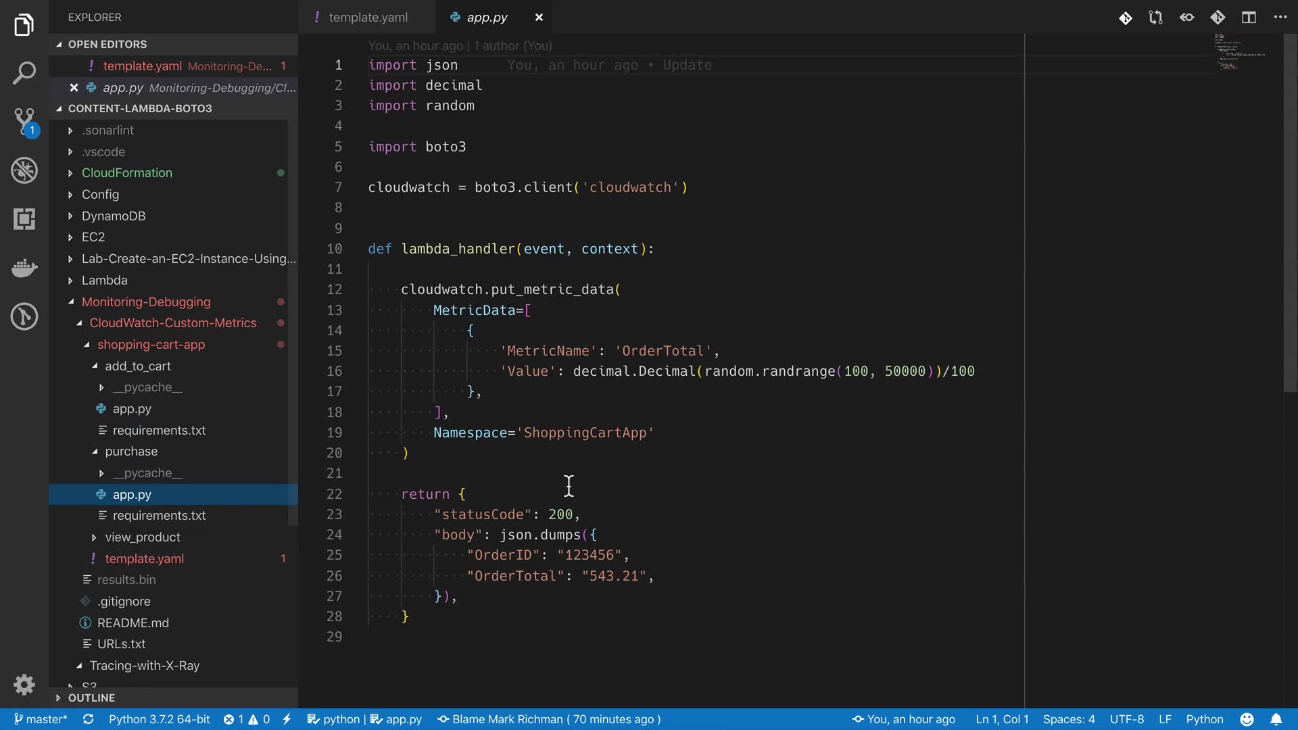Open the GitLens view in activity bar
Image resolution: width=1298 pixels, height=730 pixels.
tap(24, 316)
